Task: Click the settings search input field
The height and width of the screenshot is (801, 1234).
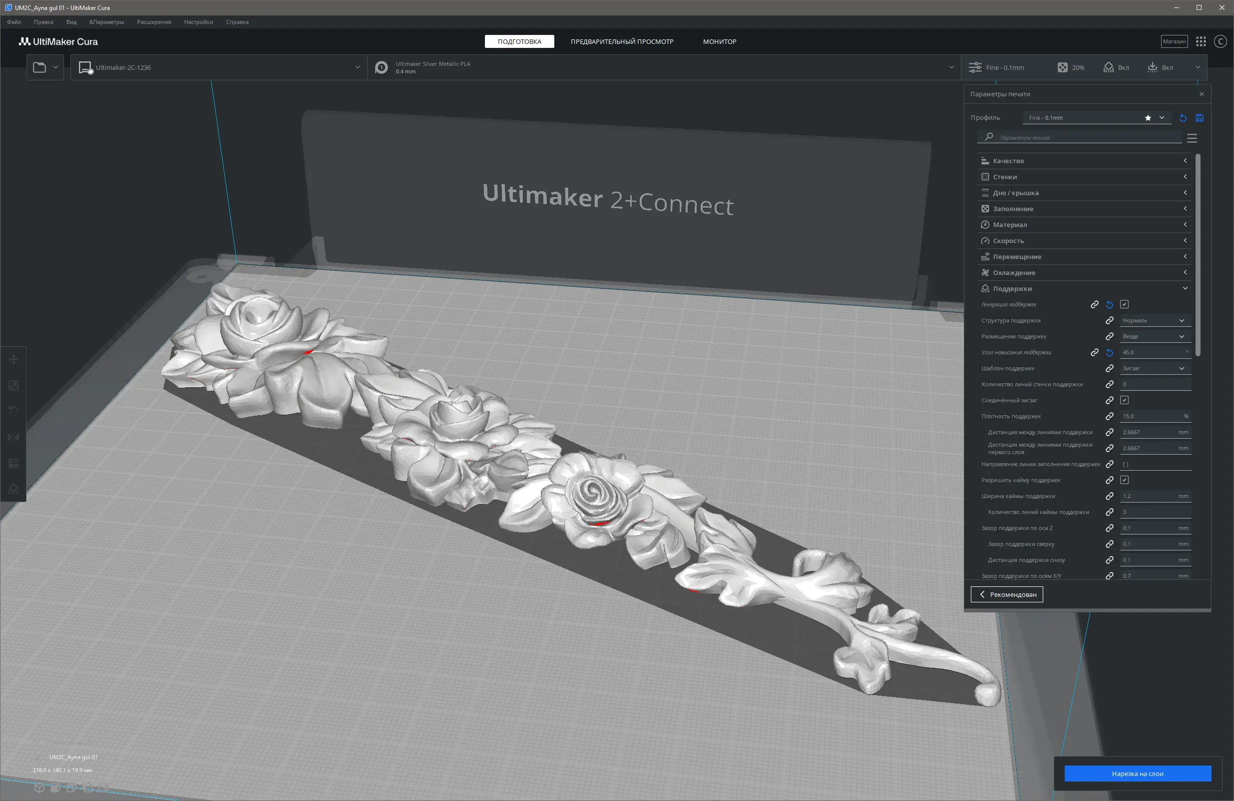Action: pyautogui.click(x=1084, y=138)
